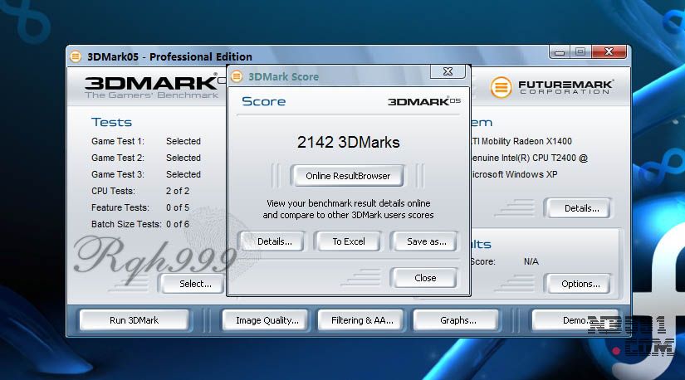This screenshot has height=380, width=685.
Task: Minimize the 3DMark05 Professional Edition window
Action: (x=556, y=51)
